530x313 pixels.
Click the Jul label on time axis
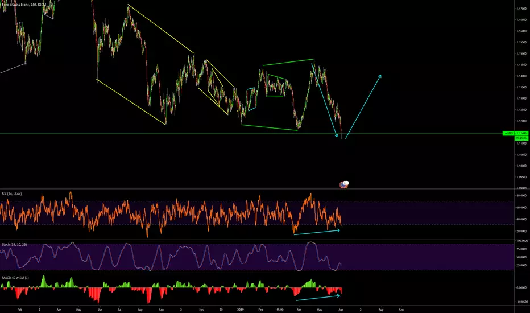119,310
